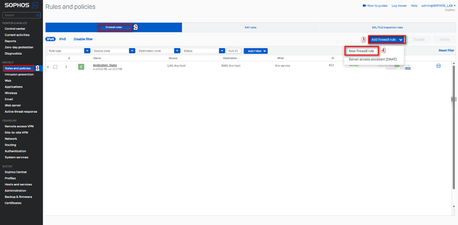Click the Sophos firewall logo icon

tap(35, 6)
